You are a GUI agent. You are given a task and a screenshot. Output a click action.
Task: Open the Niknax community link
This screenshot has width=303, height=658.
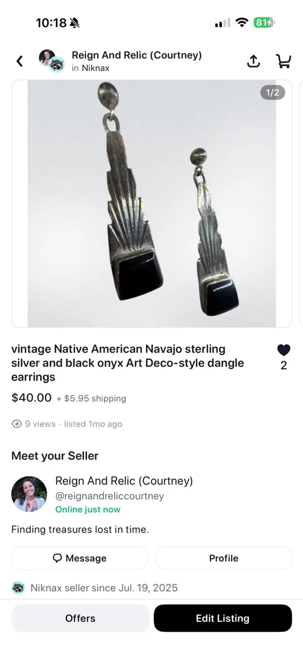click(x=95, y=68)
